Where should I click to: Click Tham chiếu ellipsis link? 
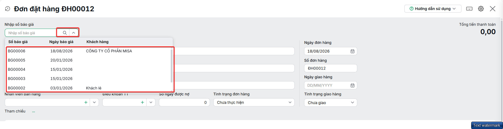pos(34,111)
